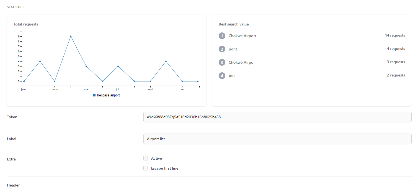Check the Escape first line option
418x189 pixels.
pyautogui.click(x=146, y=168)
